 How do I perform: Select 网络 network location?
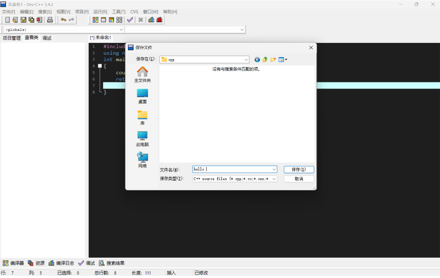point(142,160)
